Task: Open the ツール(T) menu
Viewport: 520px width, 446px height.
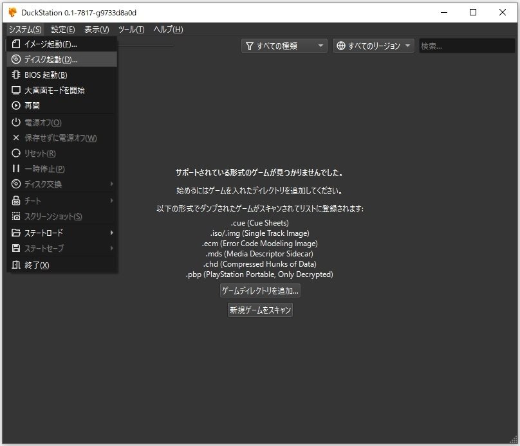Action: (131, 30)
